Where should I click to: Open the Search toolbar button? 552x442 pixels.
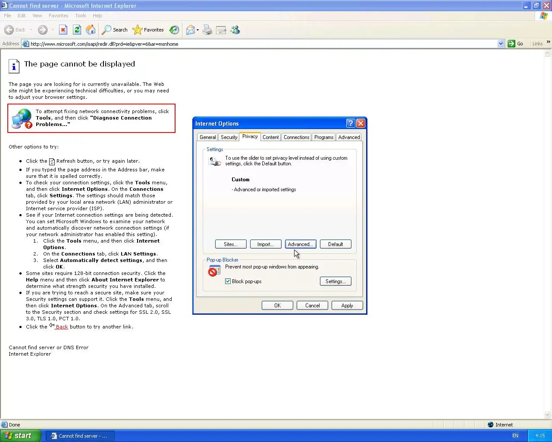(x=115, y=30)
